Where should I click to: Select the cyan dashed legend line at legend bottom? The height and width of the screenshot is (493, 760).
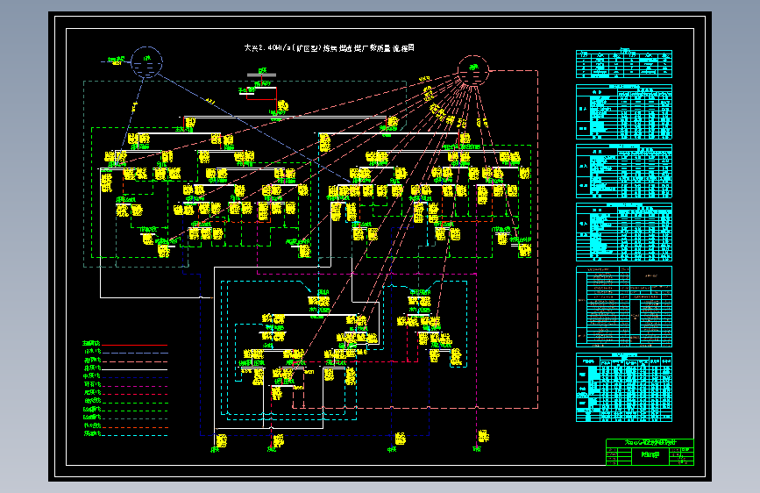point(134,435)
